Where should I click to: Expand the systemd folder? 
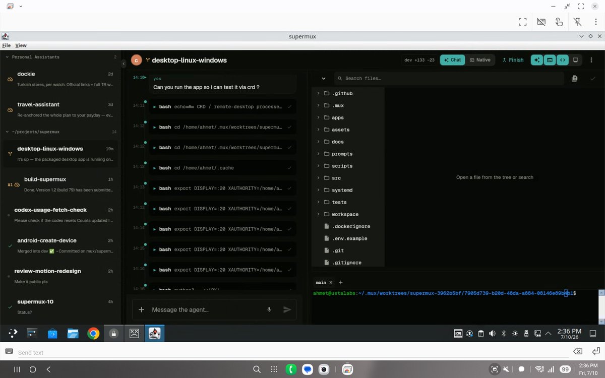348,190
